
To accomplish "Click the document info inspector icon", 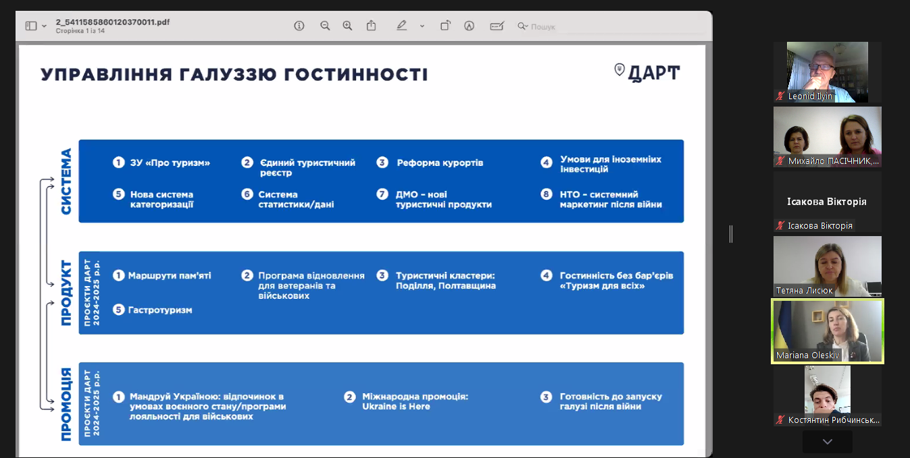I will 299,26.
